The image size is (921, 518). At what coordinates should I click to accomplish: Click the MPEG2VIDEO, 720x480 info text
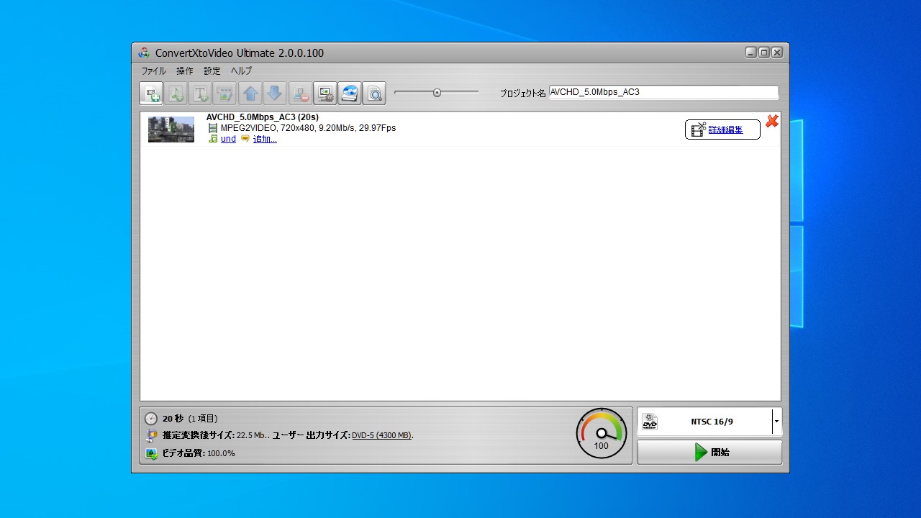pyautogui.click(x=308, y=128)
